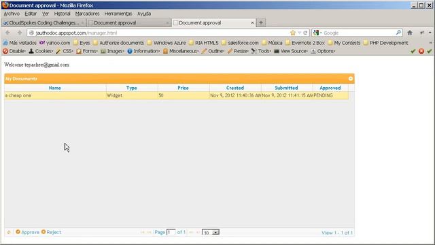Open the RIA HTML5 bookmark folder
The width and height of the screenshot is (435, 245).
tap(204, 43)
